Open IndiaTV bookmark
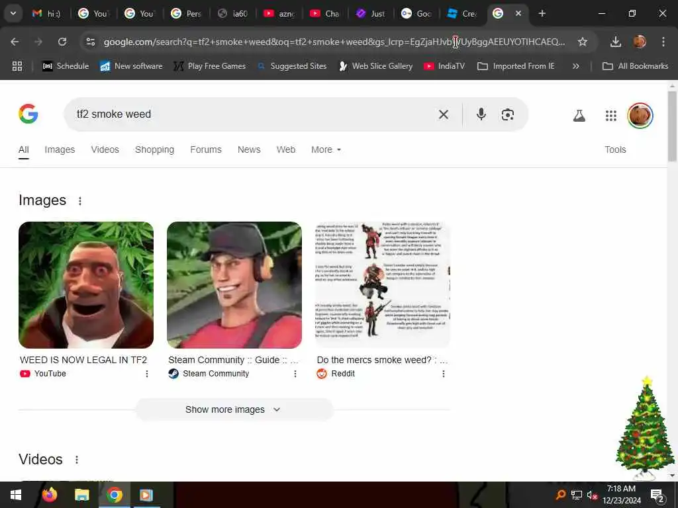Viewport: 678px width, 508px height. [444, 66]
